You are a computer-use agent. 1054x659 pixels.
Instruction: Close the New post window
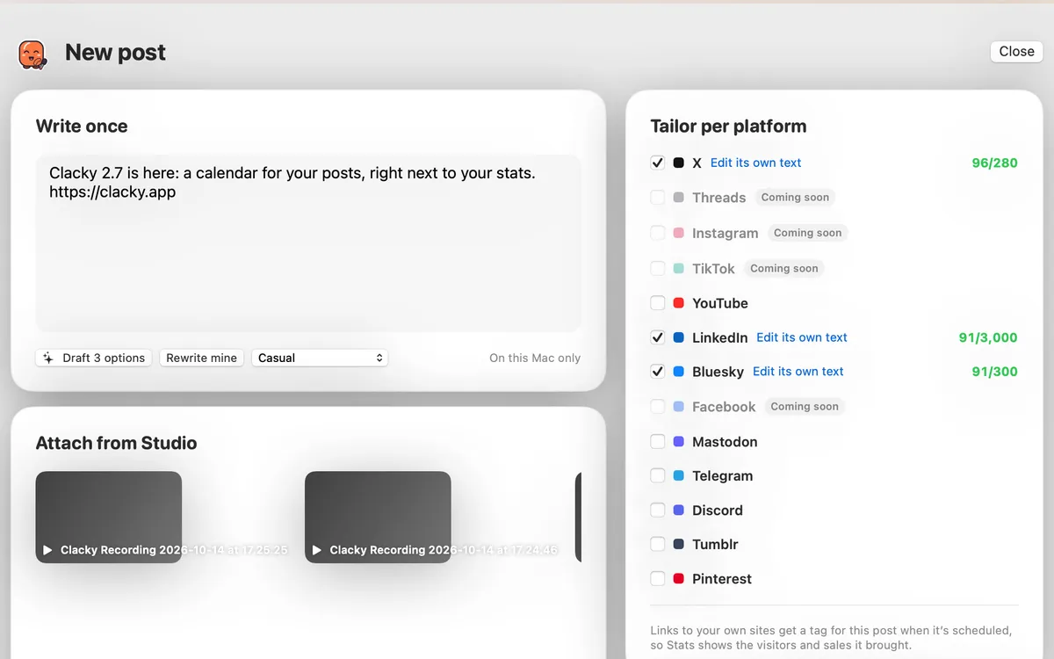point(1016,52)
